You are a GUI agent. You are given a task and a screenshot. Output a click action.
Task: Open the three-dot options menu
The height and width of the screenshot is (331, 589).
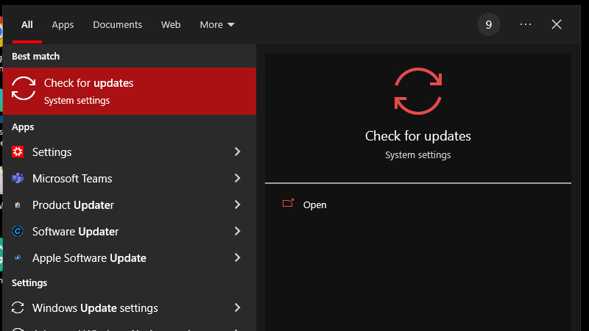coord(526,24)
